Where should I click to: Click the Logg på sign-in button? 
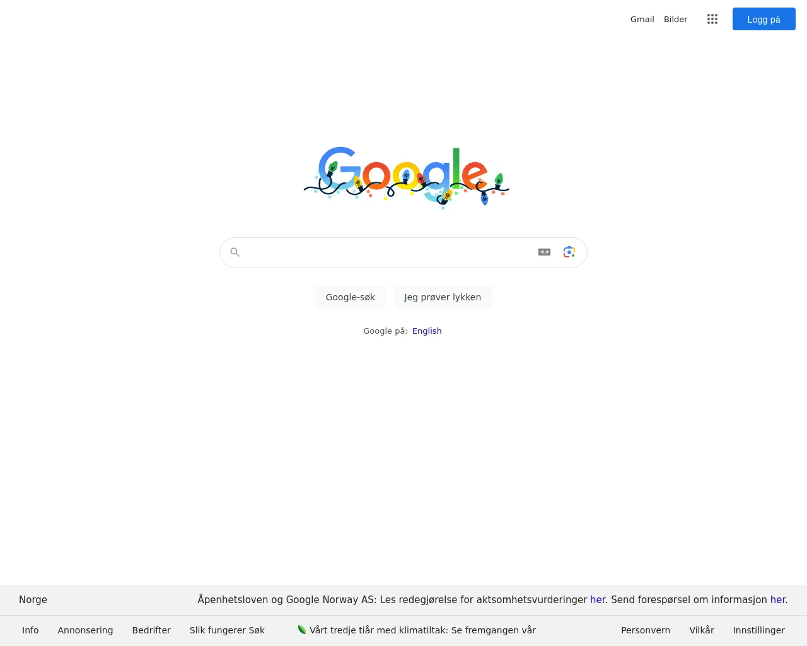pos(764,19)
